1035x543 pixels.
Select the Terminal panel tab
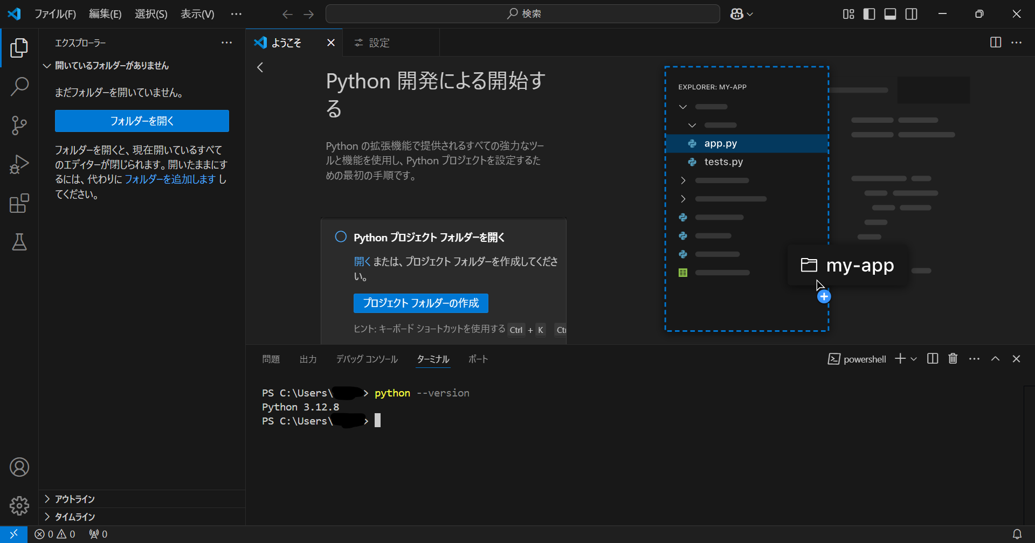pos(433,359)
